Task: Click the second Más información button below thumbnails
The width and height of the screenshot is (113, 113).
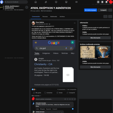Action: [x=95, y=67]
